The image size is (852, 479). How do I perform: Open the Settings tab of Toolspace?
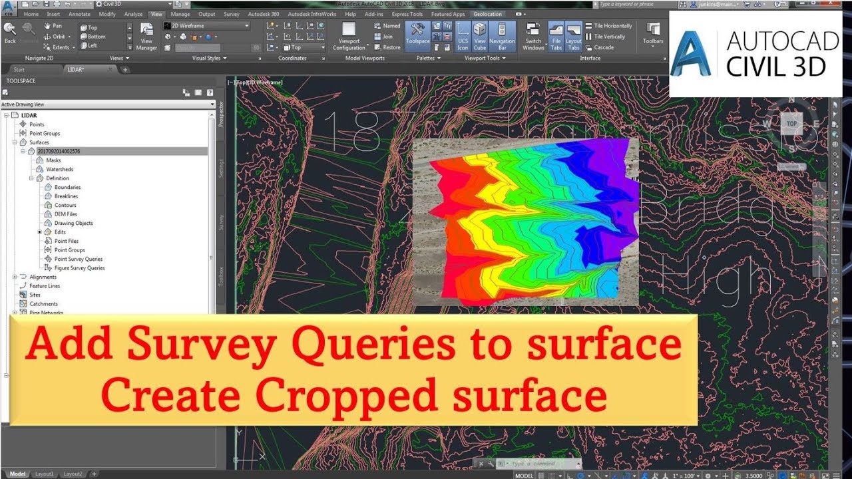tap(222, 170)
